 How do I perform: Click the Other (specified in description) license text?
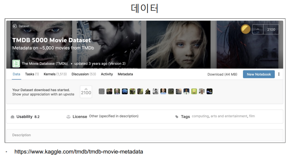(x=114, y=116)
